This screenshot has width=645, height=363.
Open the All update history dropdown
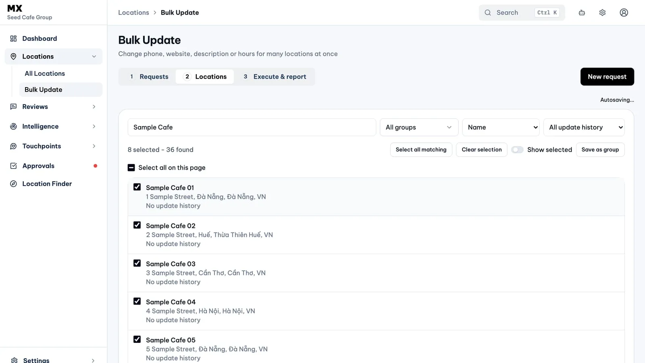tap(584, 127)
